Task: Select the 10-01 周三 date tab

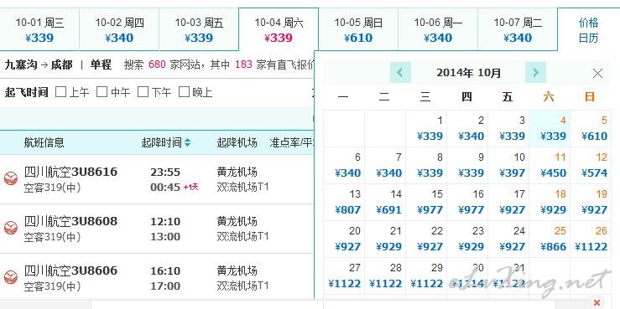Action: coord(39,29)
